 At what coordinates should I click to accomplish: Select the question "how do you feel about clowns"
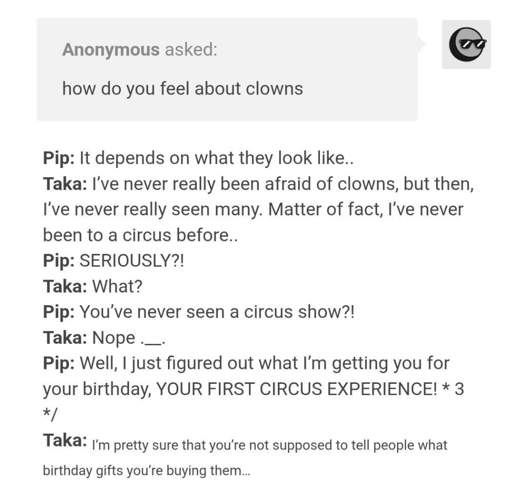[x=182, y=88]
